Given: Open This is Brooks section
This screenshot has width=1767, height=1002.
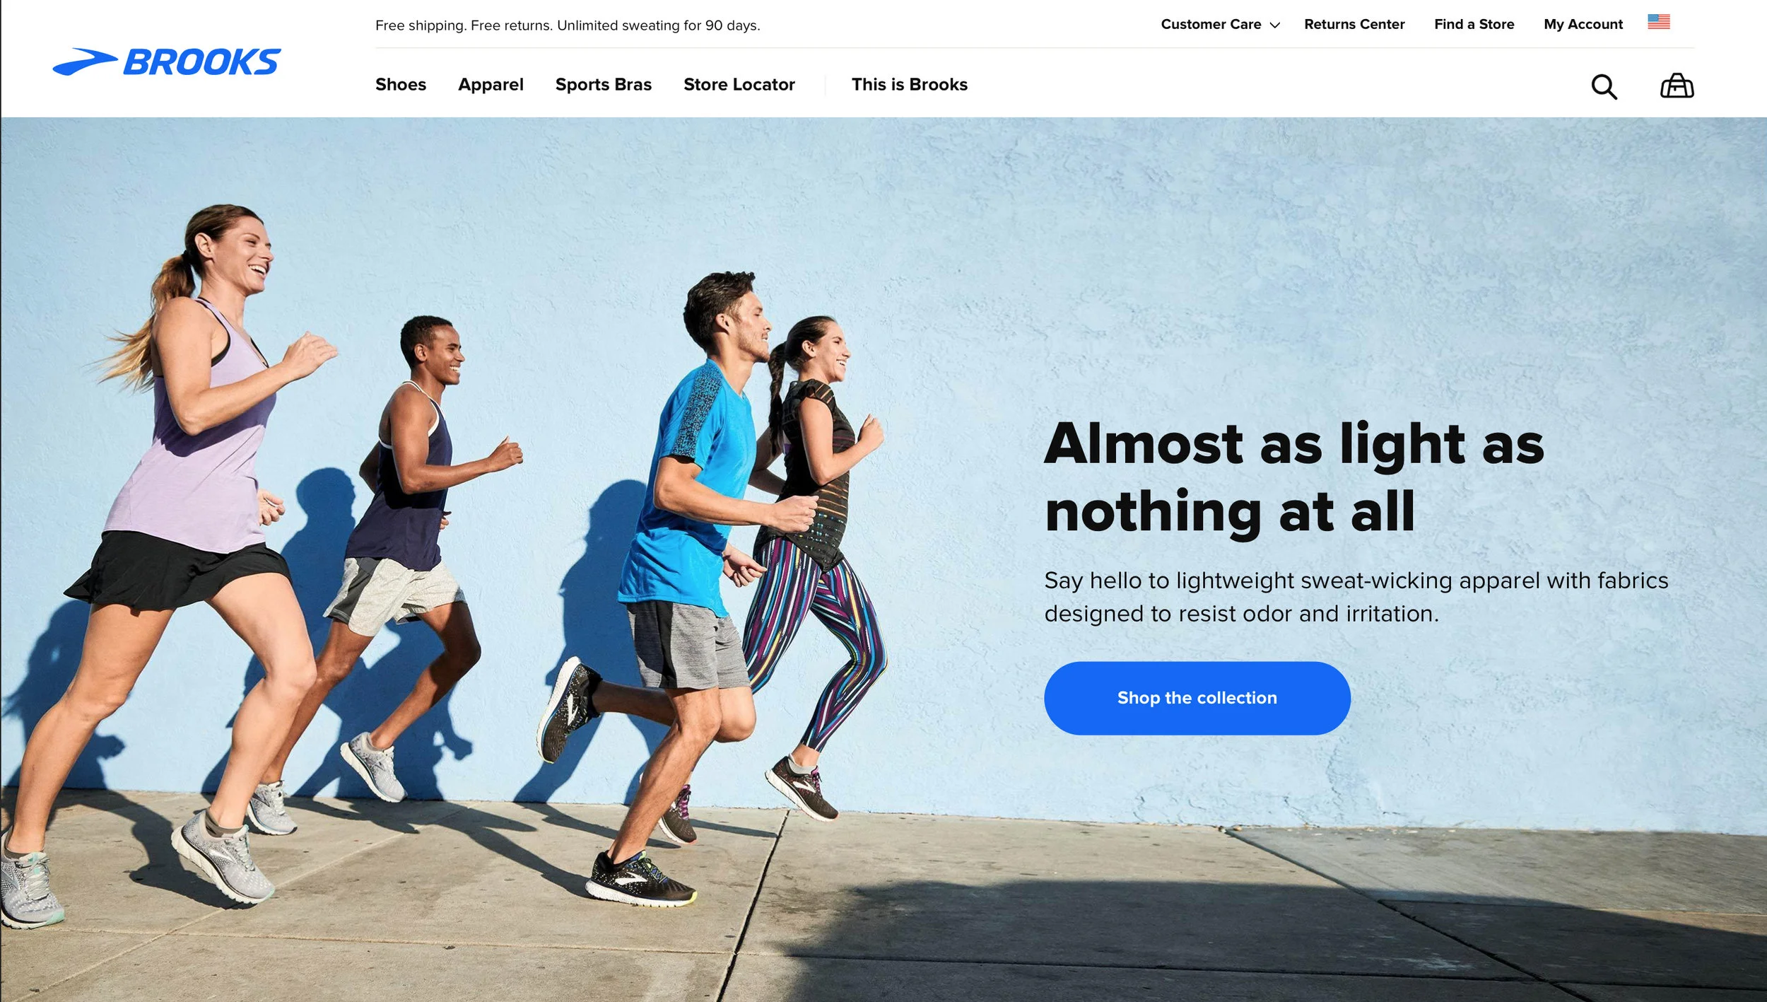Looking at the screenshot, I should click(909, 84).
